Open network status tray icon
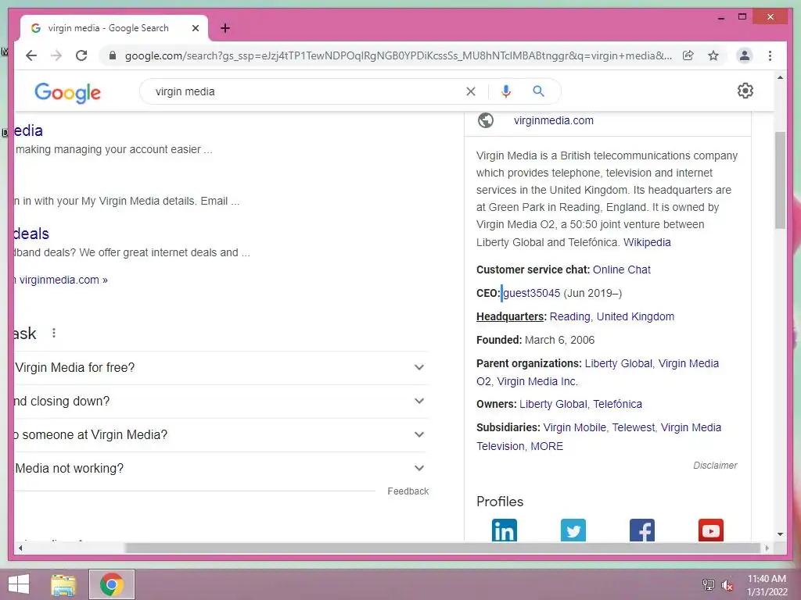This screenshot has width=801, height=600. tap(708, 585)
